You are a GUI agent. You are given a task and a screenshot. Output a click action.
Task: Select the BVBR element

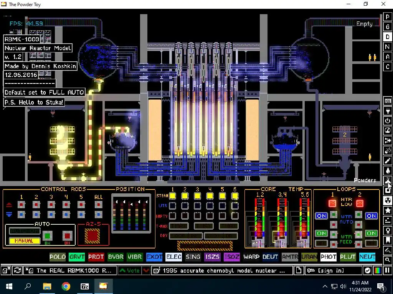click(116, 257)
